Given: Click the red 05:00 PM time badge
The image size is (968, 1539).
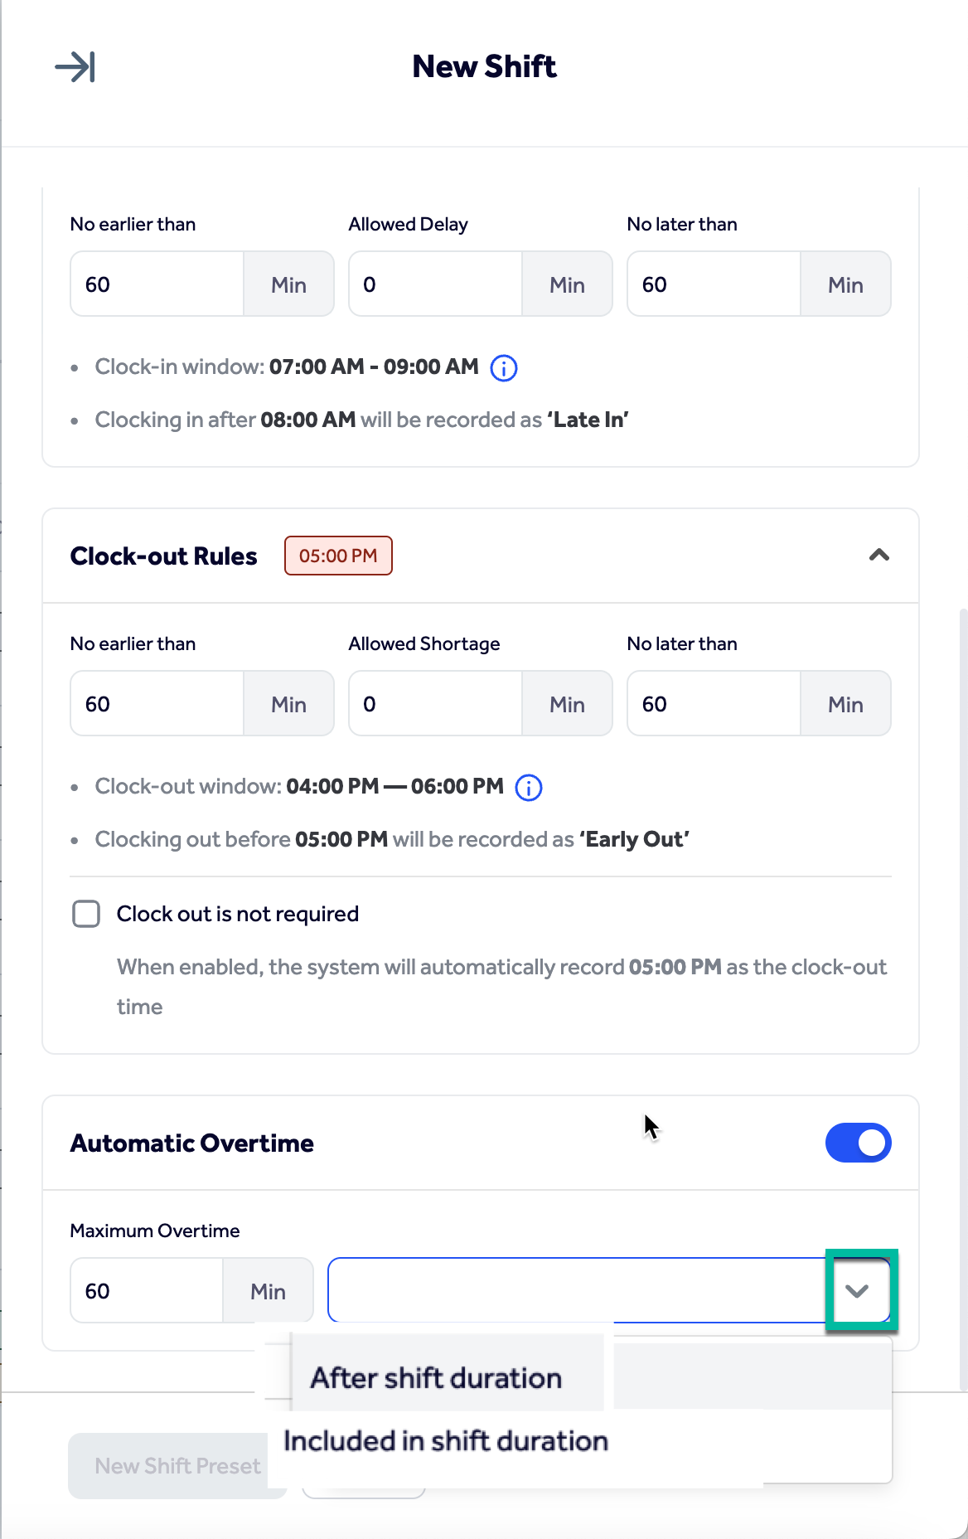Looking at the screenshot, I should click(338, 556).
